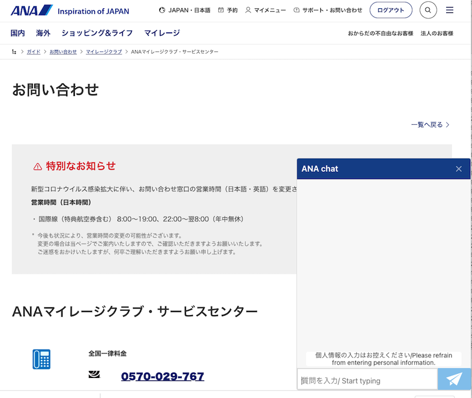Select ショッピング&ライフ tab
The width and height of the screenshot is (472, 398).
click(97, 33)
